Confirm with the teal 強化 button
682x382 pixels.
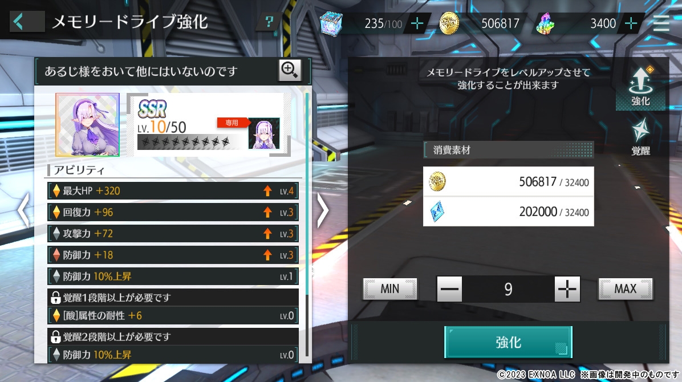pos(508,342)
